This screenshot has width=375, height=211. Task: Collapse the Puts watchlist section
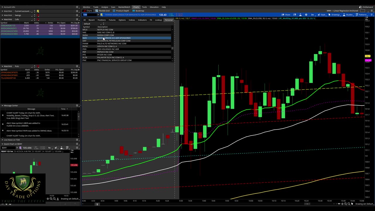coord(2,66)
